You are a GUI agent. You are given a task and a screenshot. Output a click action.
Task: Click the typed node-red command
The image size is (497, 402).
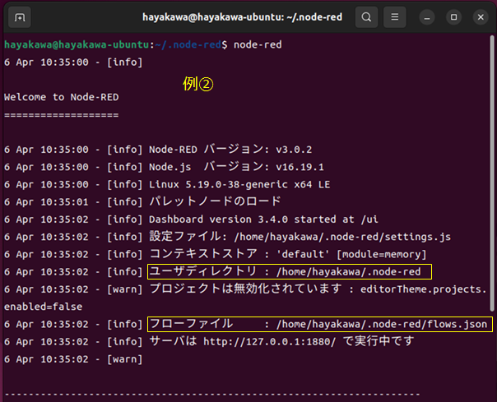[x=258, y=44]
